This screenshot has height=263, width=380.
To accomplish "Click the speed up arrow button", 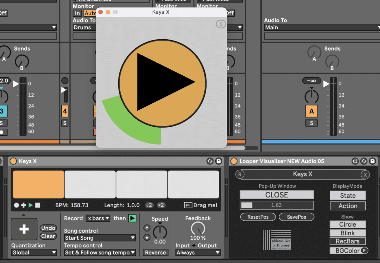I will pos(147,228).
